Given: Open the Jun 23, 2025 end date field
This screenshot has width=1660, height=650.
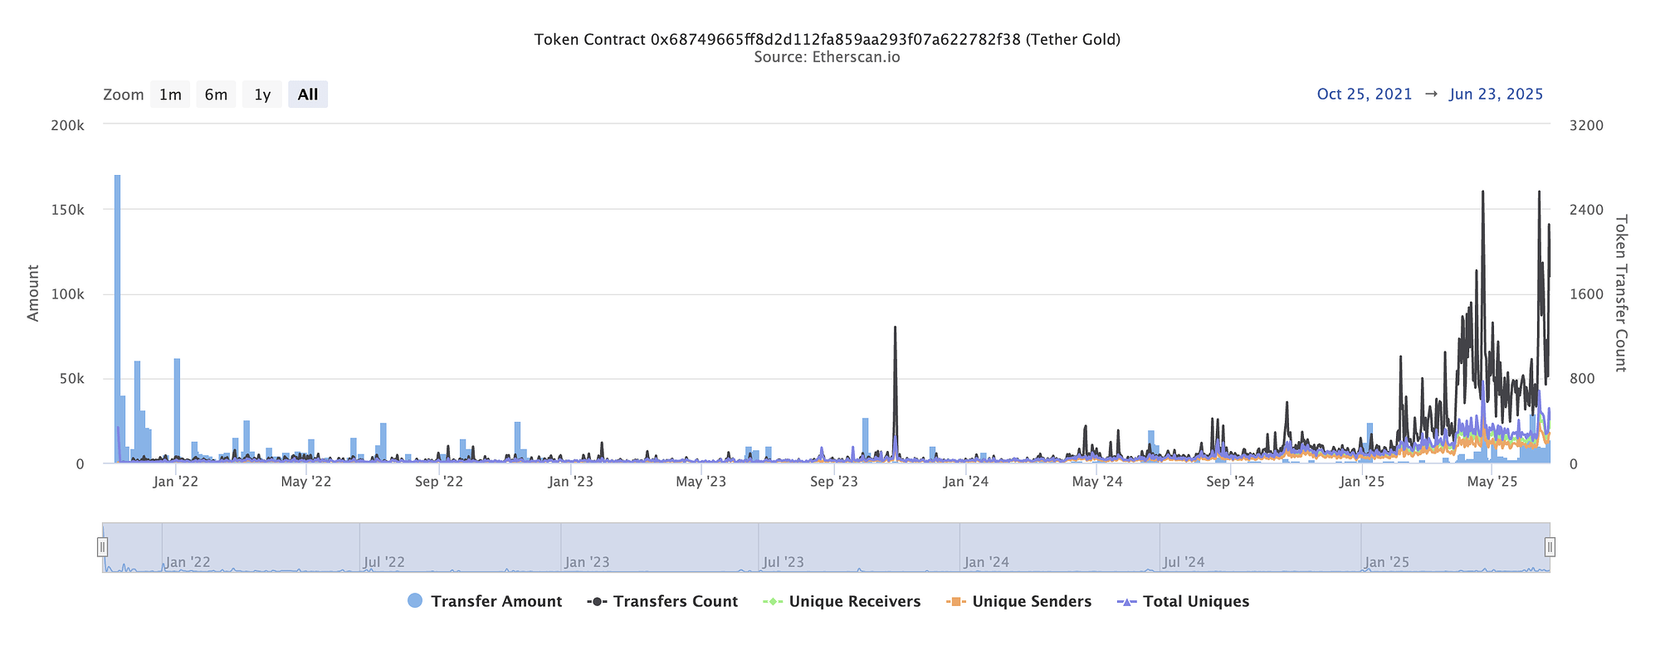Looking at the screenshot, I should click(x=1496, y=95).
